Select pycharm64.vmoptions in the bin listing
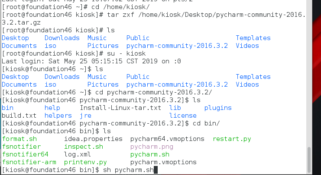The image size is (321, 175). tap(167, 139)
